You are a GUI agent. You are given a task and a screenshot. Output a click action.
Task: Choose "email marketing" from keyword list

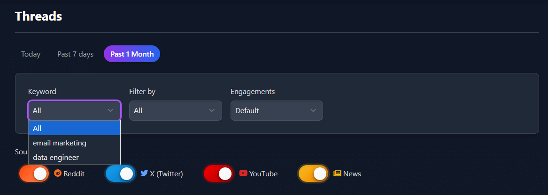(x=60, y=143)
